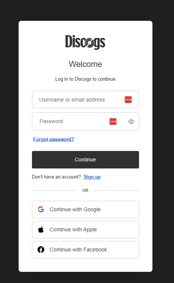Focus the Username or email address field
Screen dimensions: 174x283
point(86,99)
